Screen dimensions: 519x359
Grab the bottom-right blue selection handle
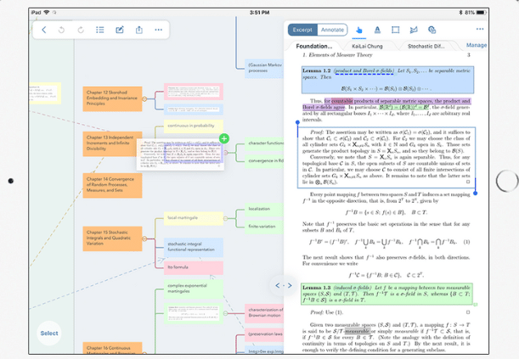pos(476,193)
